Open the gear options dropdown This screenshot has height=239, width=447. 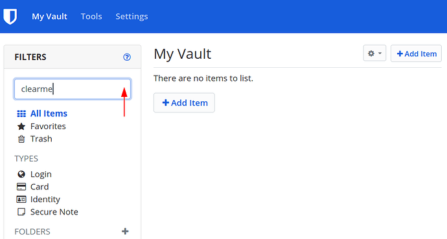[374, 53]
